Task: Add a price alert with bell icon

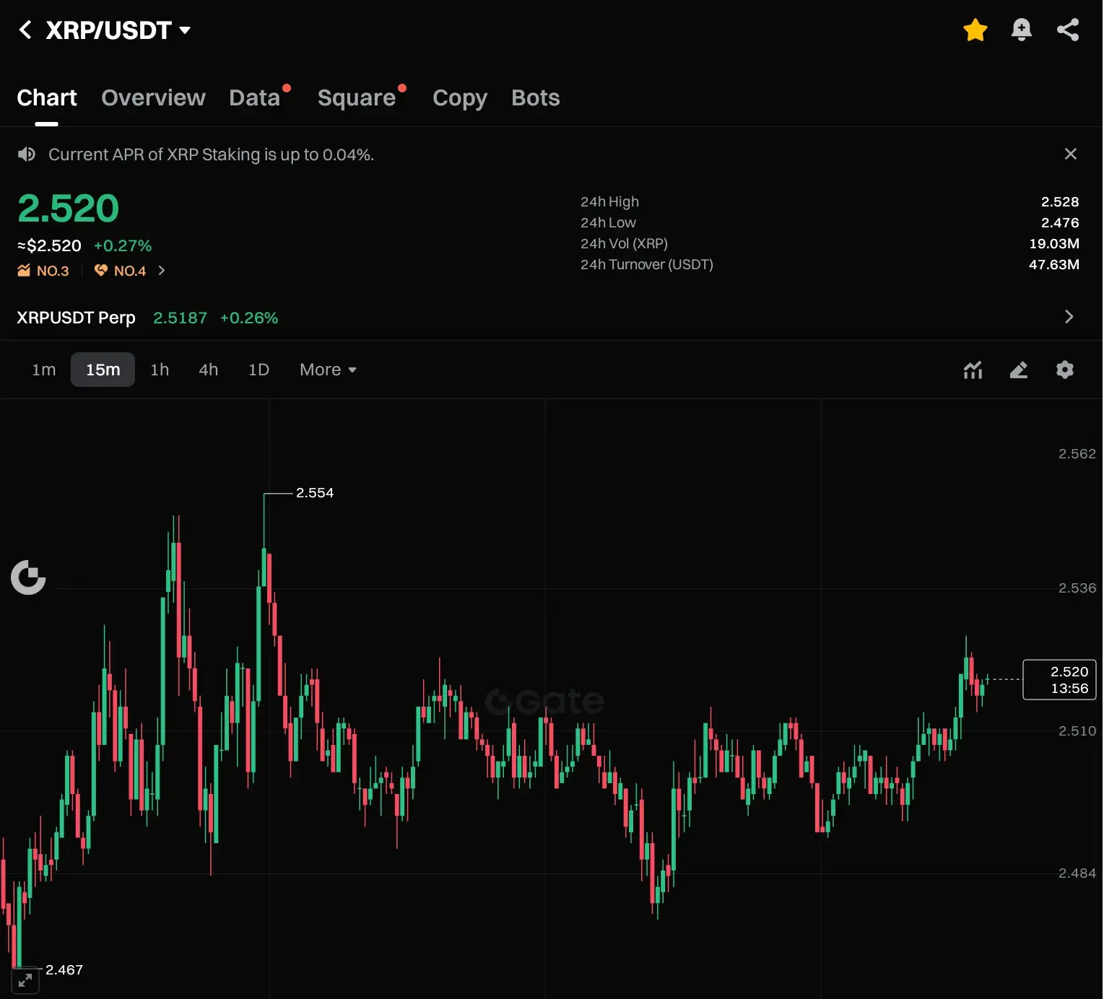Action: point(1022,30)
